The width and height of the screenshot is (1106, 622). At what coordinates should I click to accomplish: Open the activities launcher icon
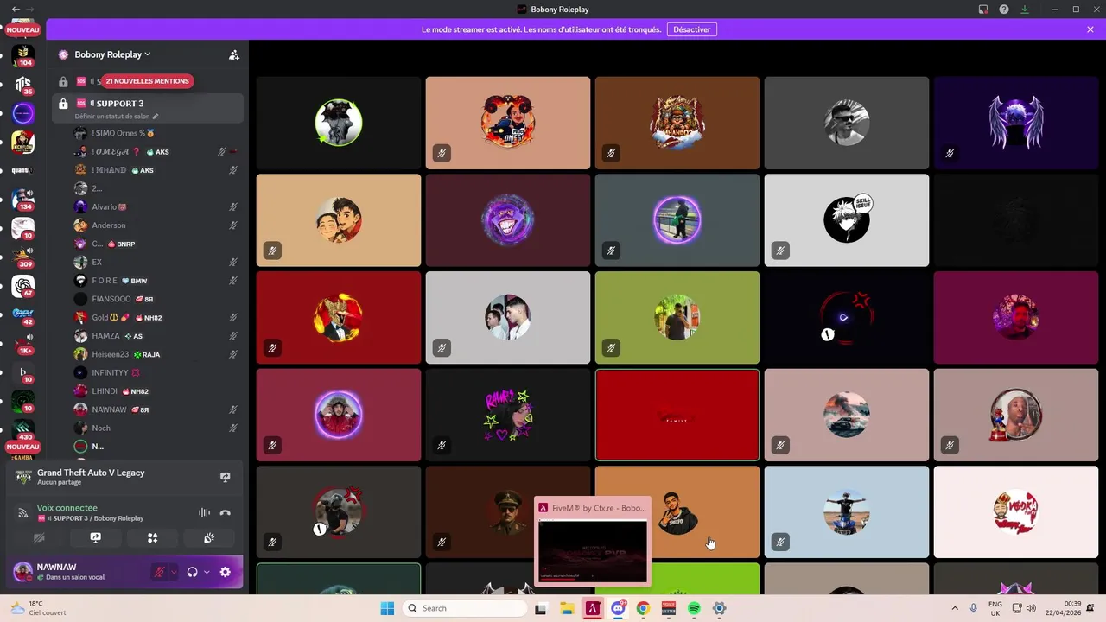152,537
